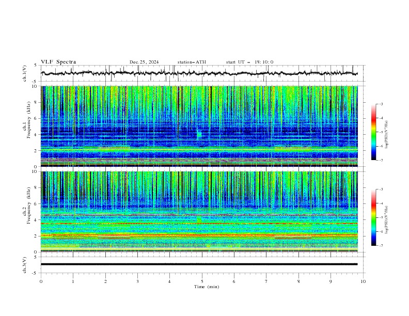
Task: Click the ch.1 colorbar "-3" tick label
Action: 381,104
